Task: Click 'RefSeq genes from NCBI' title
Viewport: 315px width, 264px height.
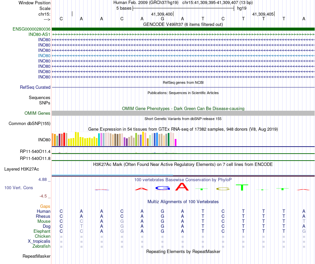Action: 183,82
